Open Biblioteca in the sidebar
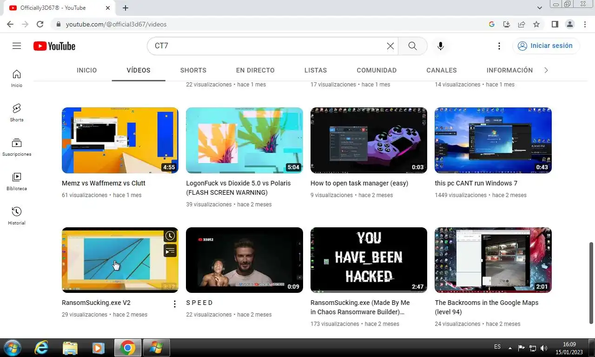This screenshot has width=595, height=357. pos(17,182)
